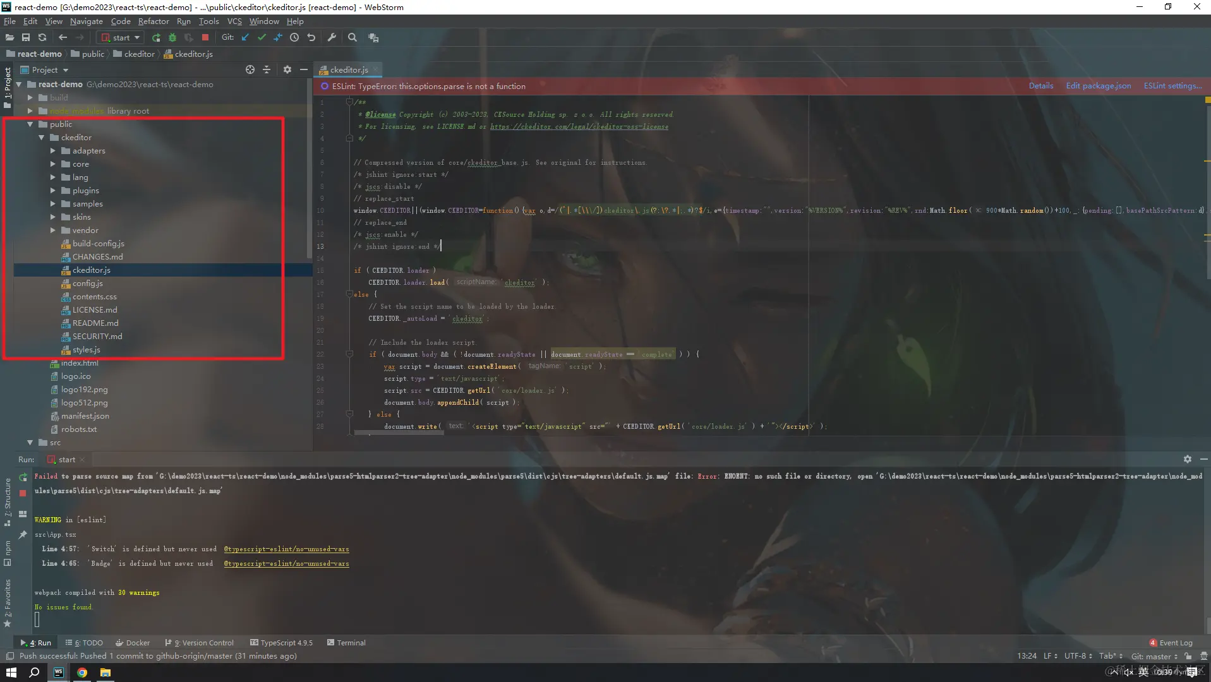Click the Git: master branch widget
The height and width of the screenshot is (682, 1211).
point(1153,656)
